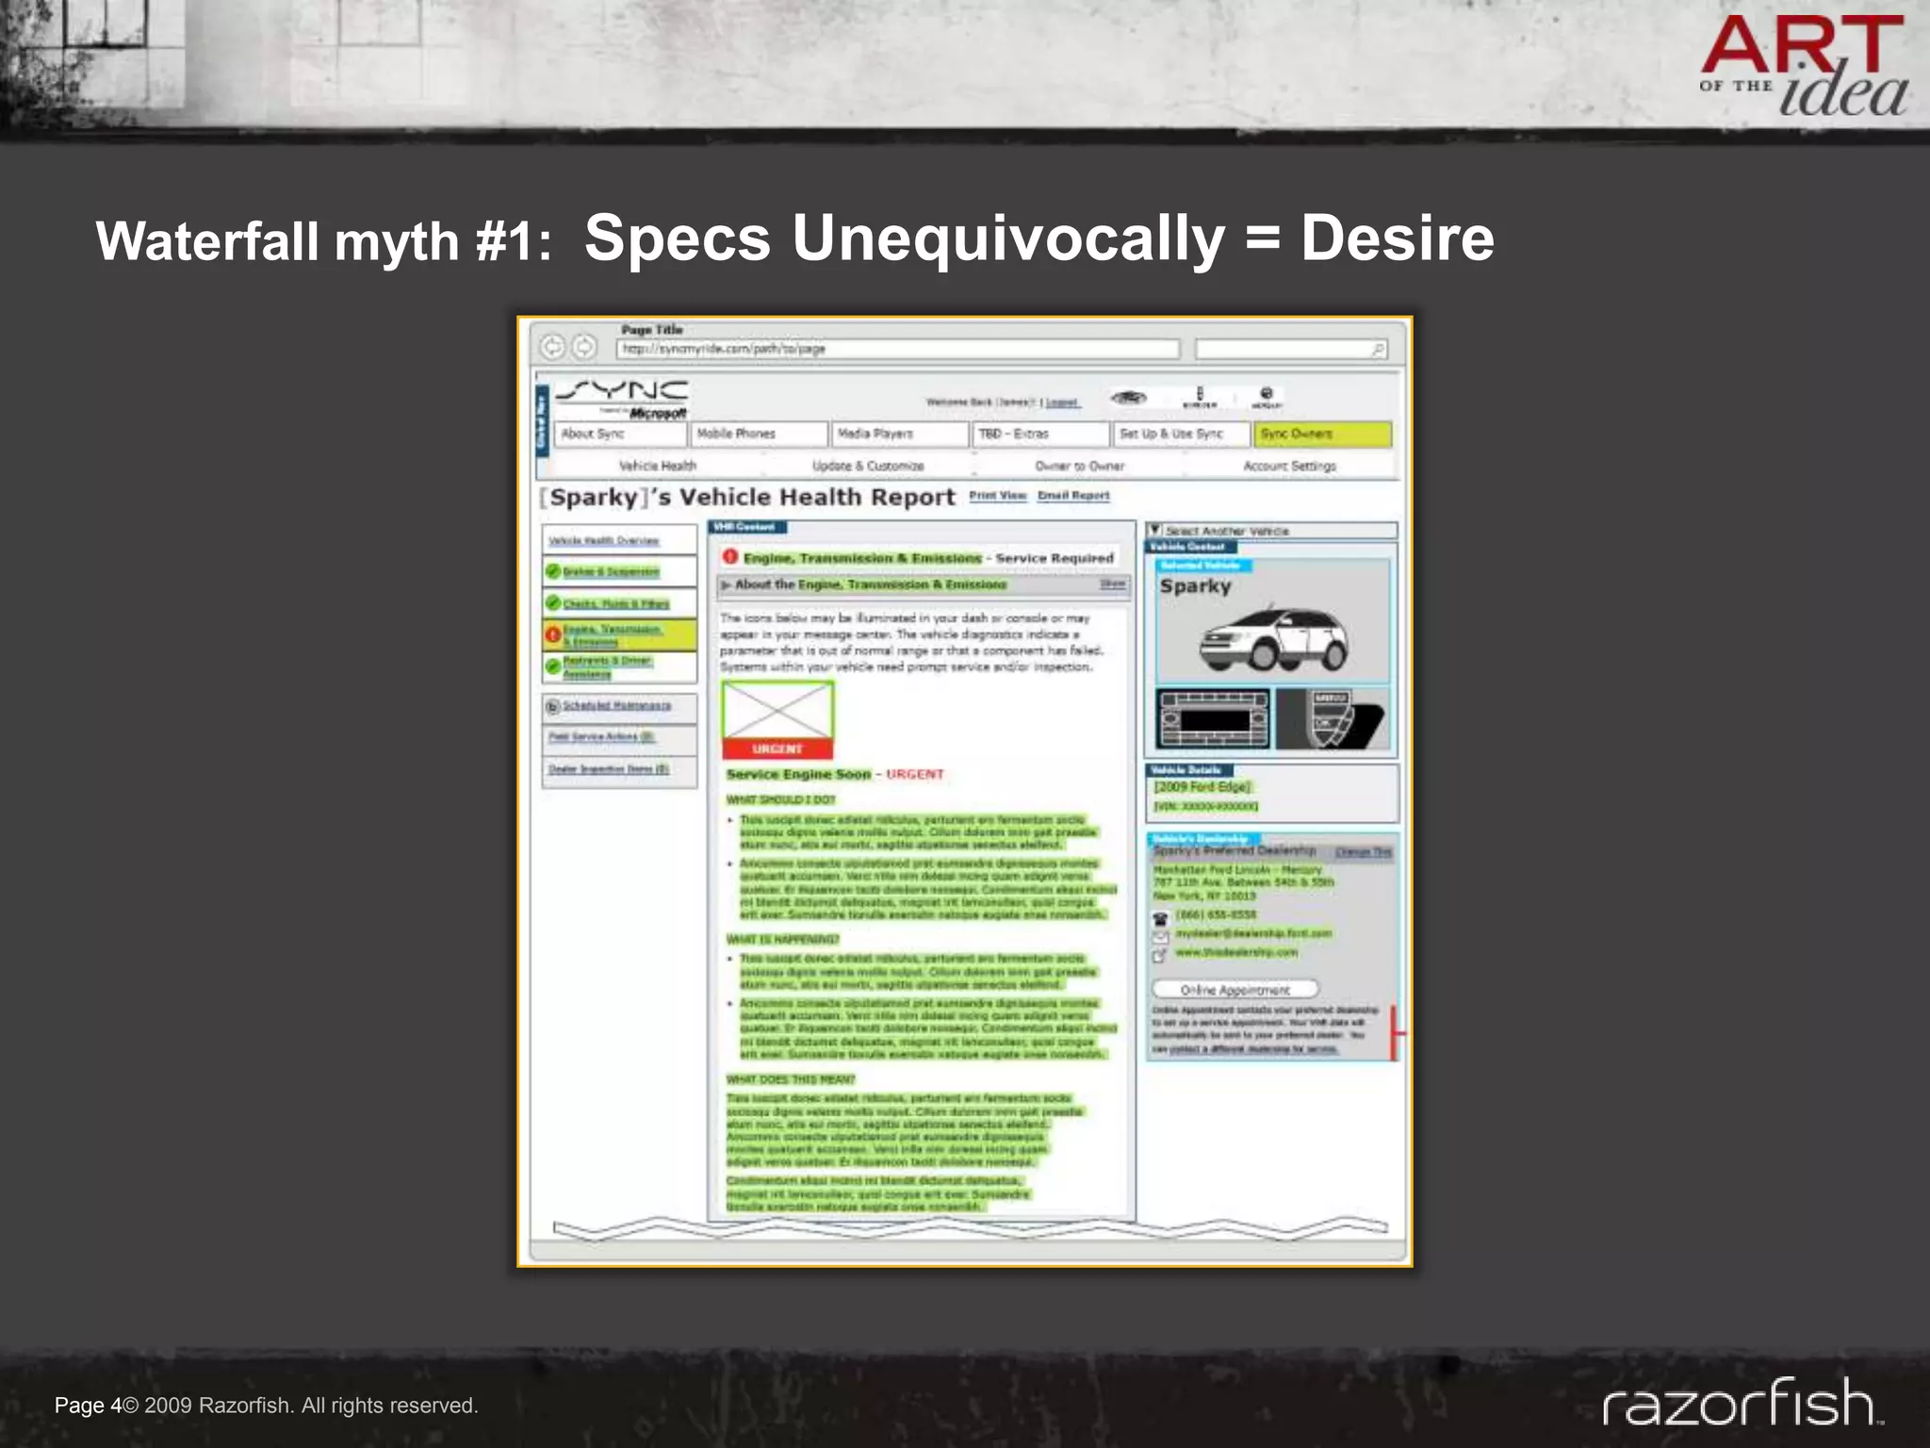Image resolution: width=1930 pixels, height=1448 pixels.
Task: Open the Select Another Vehicle dropdown
Action: [1271, 531]
